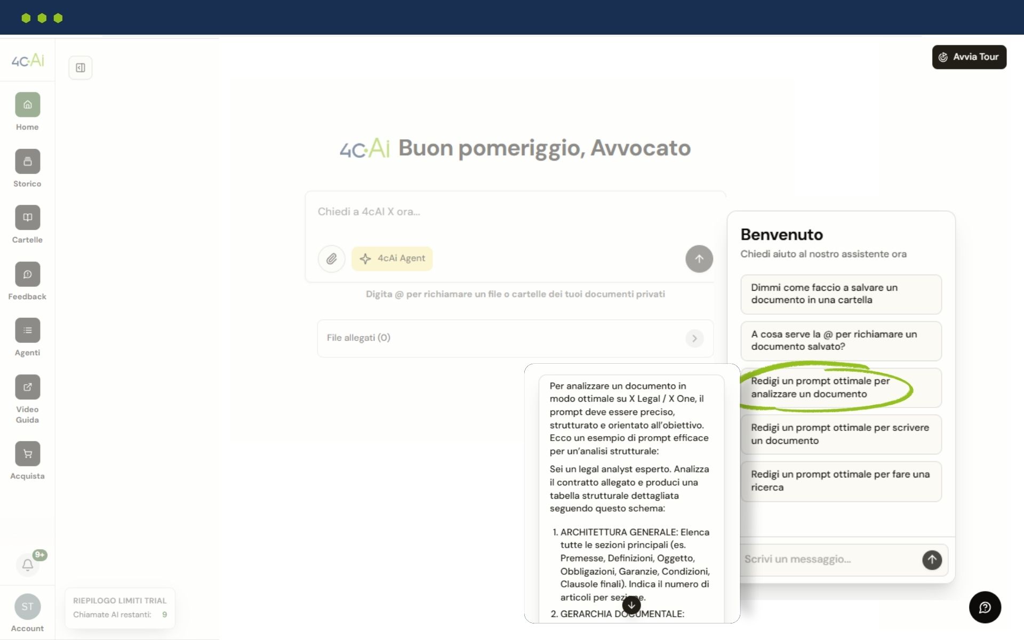Click the 9+ notification badge
The height and width of the screenshot is (640, 1024).
(40, 555)
